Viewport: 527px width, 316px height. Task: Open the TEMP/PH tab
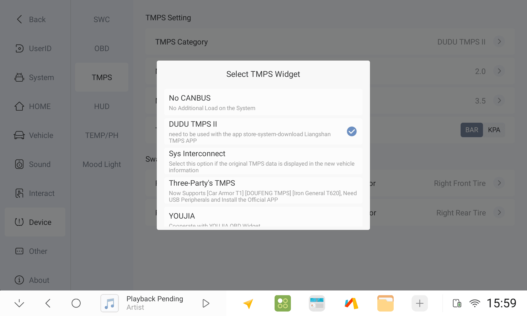click(102, 135)
